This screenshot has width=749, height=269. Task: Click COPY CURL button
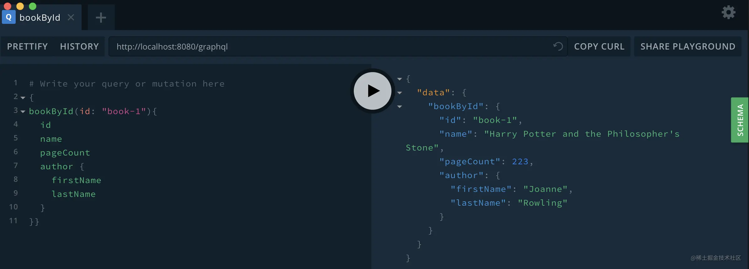pyautogui.click(x=599, y=46)
